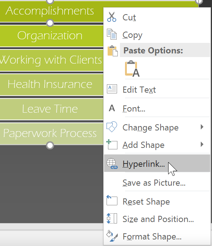
Task: Click handle below Accomplishments shape
Action: click(50, 23)
